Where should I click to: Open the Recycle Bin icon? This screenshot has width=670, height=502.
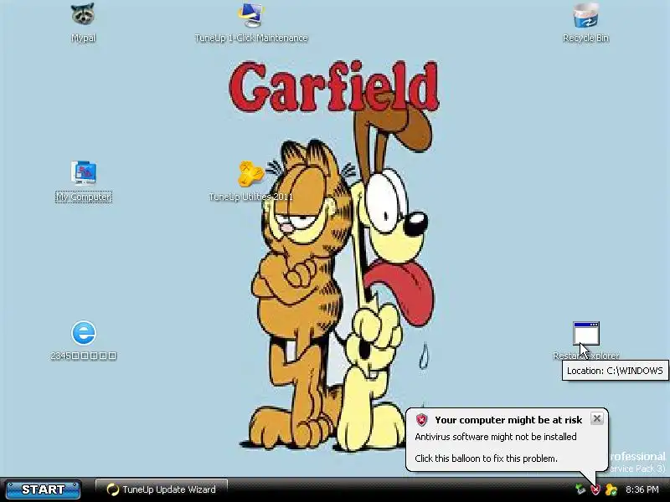point(585,15)
